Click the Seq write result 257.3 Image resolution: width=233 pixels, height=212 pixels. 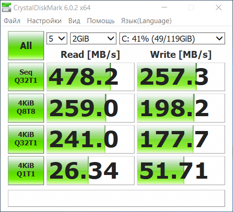[181, 77]
